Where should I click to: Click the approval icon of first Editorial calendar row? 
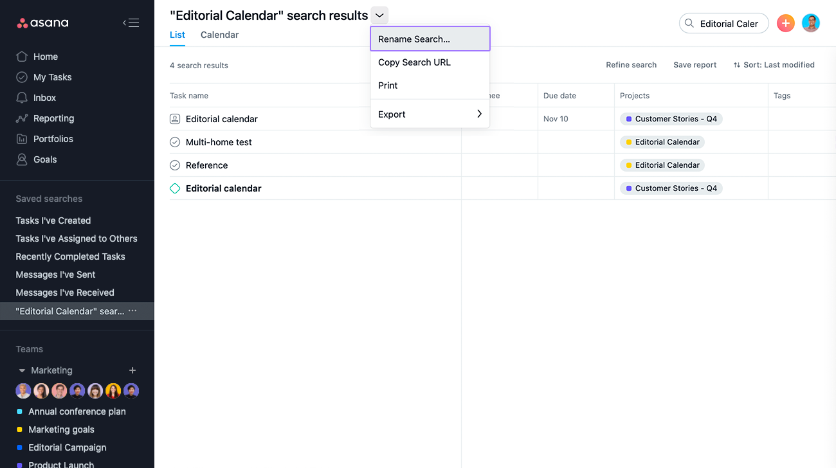[175, 119]
